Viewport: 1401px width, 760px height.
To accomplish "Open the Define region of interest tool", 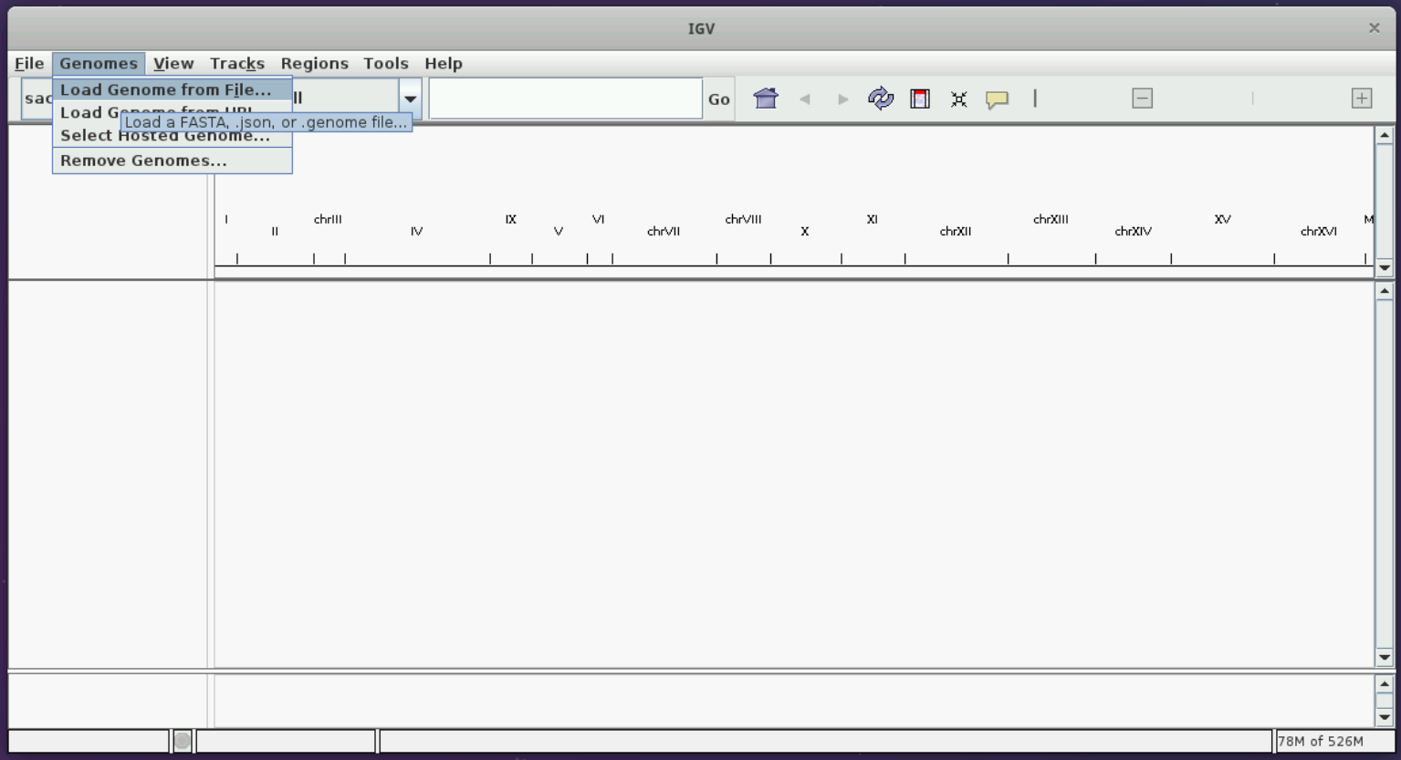I will (919, 98).
